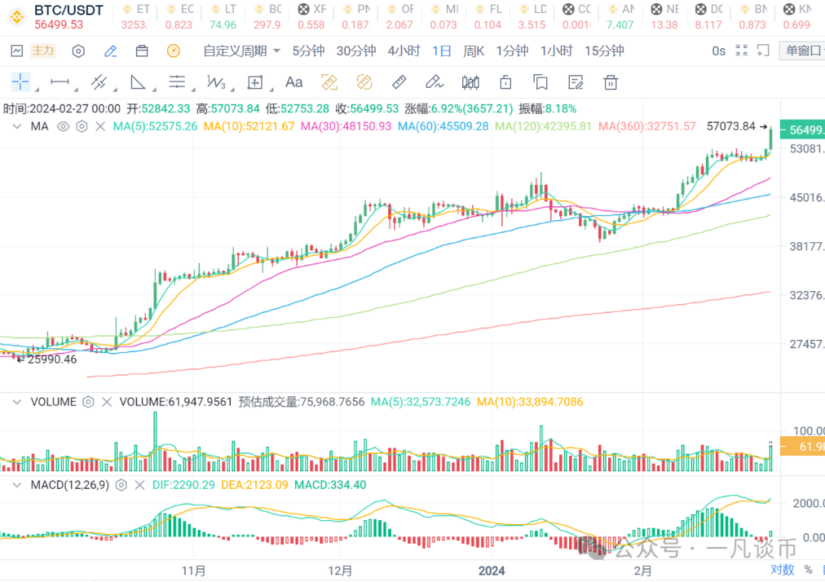Select the crosshair cursor tool

point(21,82)
